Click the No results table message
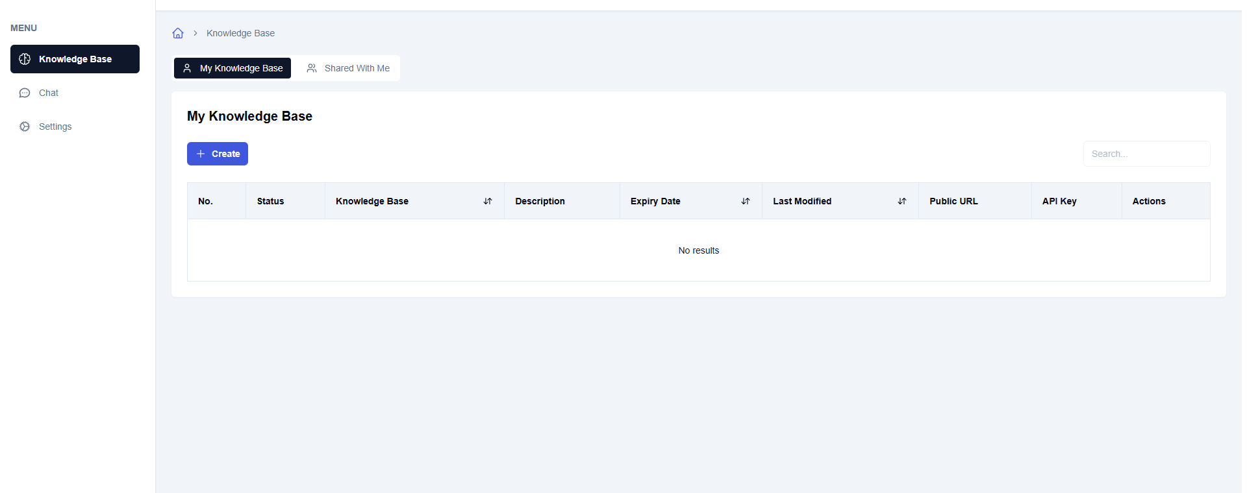This screenshot has height=493, width=1247. point(699,250)
